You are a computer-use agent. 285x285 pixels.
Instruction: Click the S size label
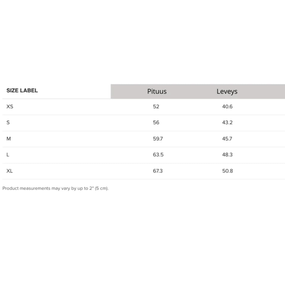pyautogui.click(x=8, y=123)
